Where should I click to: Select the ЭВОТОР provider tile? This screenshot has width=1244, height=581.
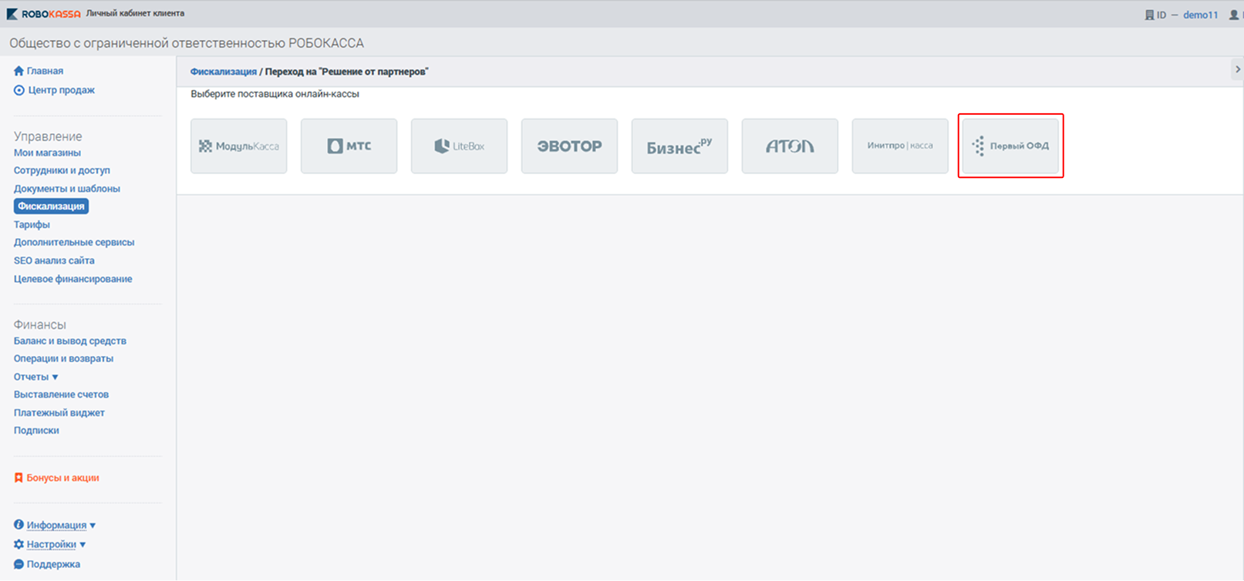click(570, 146)
